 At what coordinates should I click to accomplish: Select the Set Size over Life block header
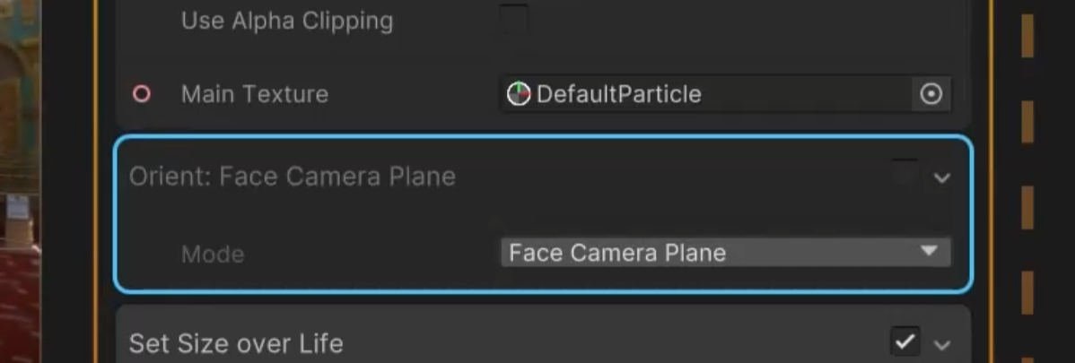coord(236,343)
